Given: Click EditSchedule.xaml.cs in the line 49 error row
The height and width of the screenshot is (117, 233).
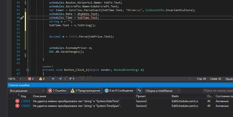Looking at the screenshot, I should 185,106.
